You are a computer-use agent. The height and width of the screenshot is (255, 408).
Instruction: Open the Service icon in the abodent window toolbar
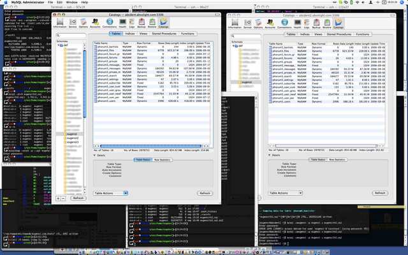pyautogui.click(x=73, y=24)
